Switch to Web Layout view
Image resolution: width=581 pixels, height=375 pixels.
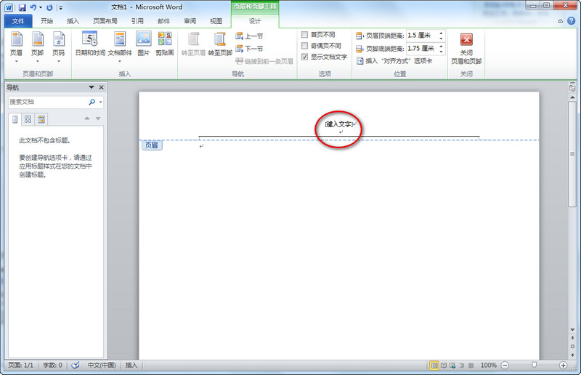coord(452,366)
